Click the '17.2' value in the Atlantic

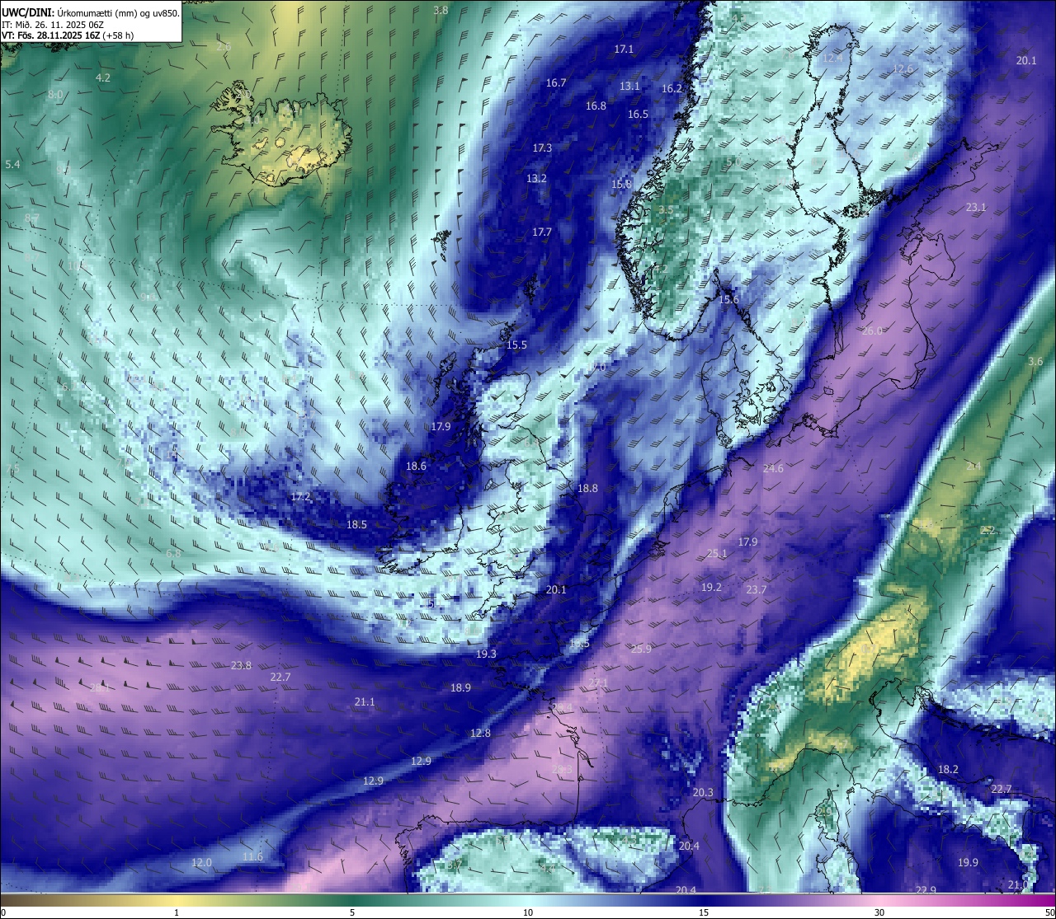301,497
